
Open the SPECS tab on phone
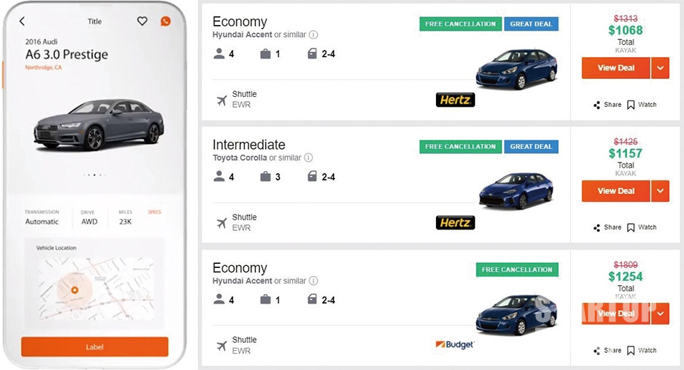click(x=155, y=212)
